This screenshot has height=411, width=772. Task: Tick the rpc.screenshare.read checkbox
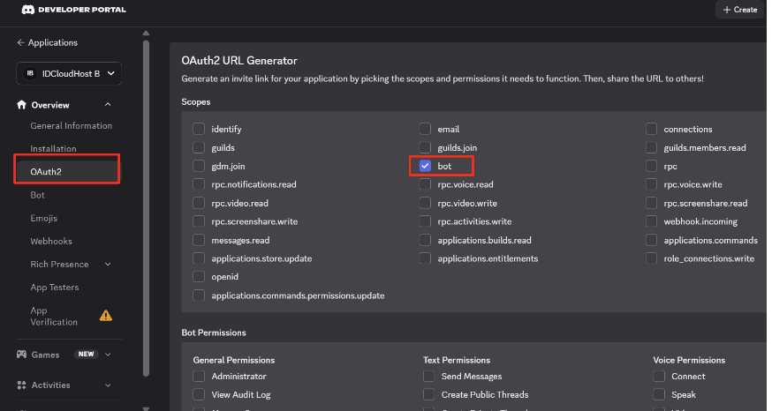[x=651, y=203]
